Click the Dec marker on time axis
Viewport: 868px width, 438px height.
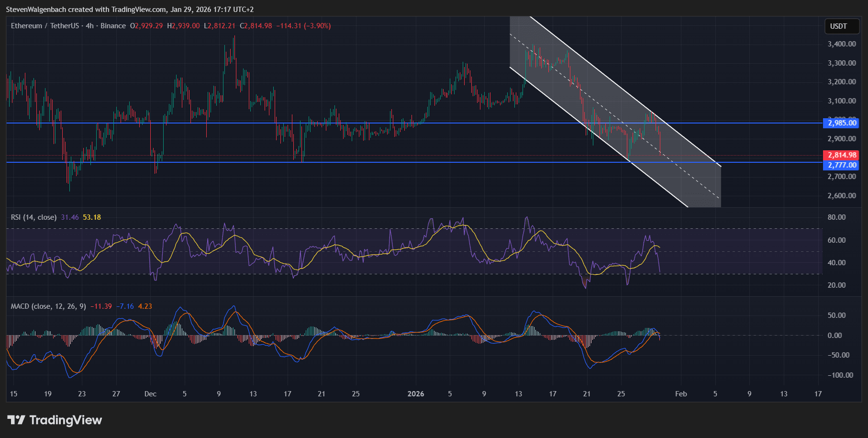click(150, 394)
